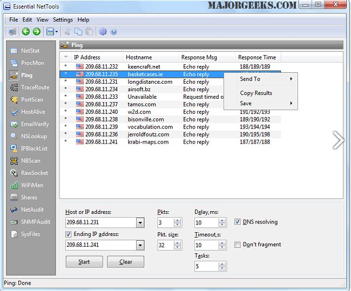Screen dimensions: 351x291
Task: Select the row for krabi-maps.com
Action: (170, 142)
